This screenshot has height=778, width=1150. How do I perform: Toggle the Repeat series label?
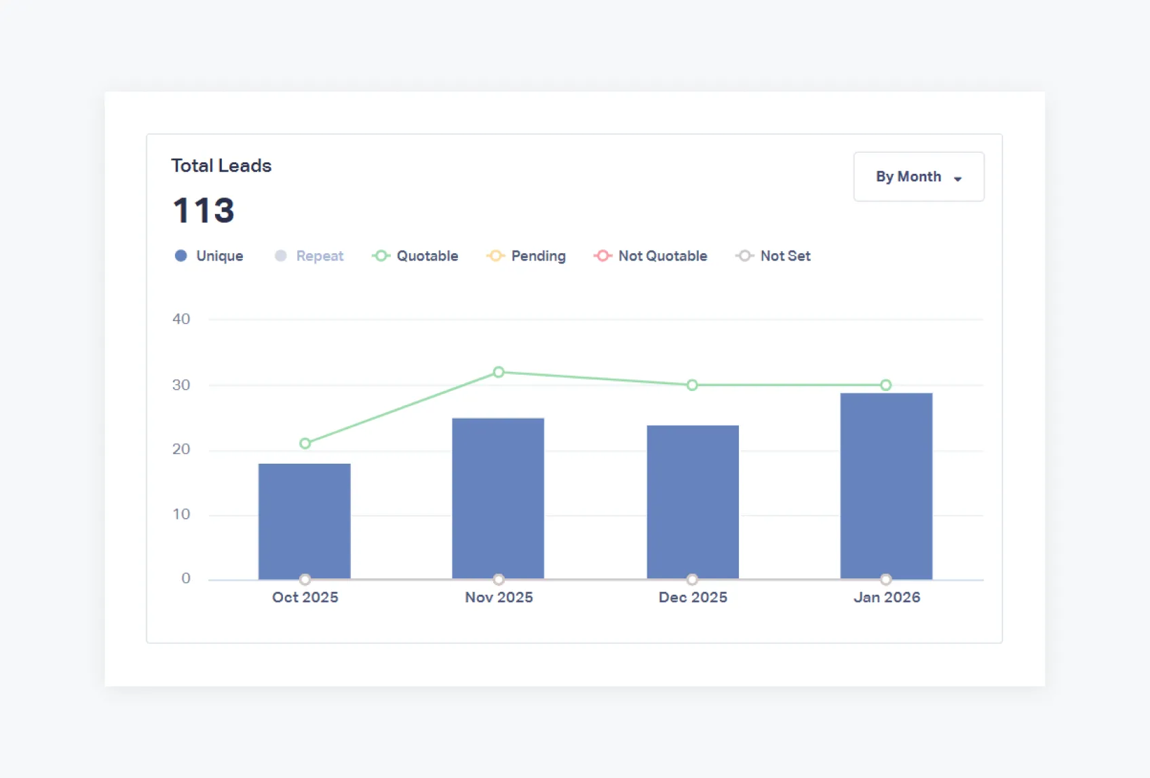point(320,256)
